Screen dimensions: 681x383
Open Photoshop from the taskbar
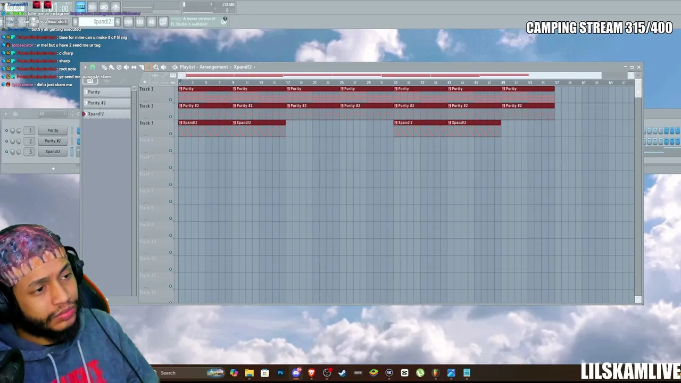[x=280, y=373]
